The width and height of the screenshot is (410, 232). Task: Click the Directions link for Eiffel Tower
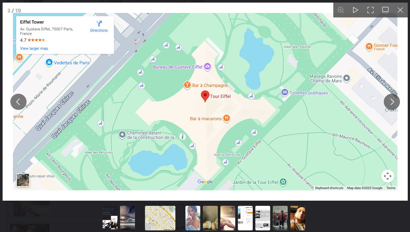(99, 26)
